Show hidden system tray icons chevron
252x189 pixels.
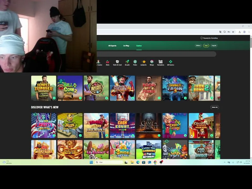point(224,162)
